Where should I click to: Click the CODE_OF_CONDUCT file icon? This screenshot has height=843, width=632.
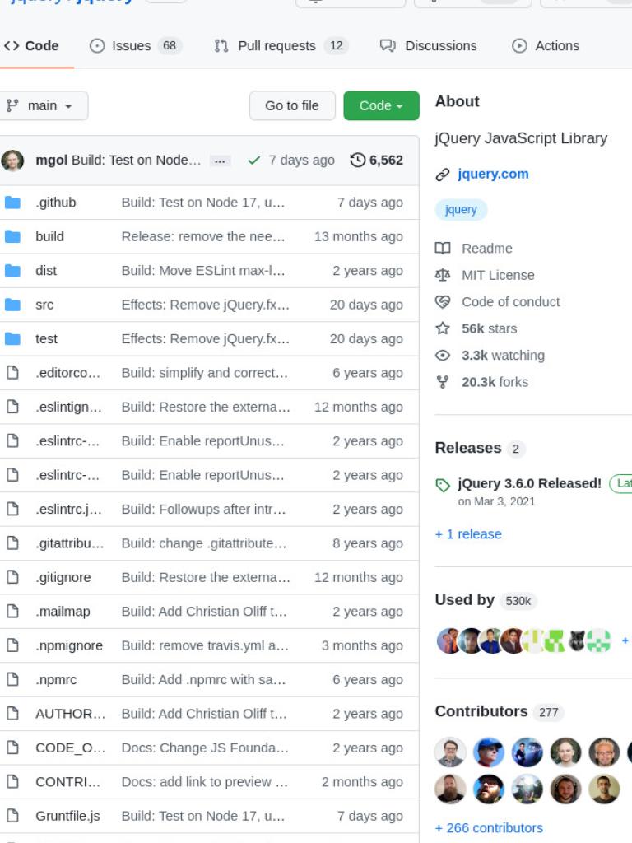(x=12, y=748)
